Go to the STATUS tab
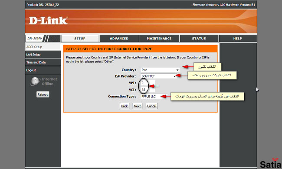The height and width of the screenshot is (169, 282). [199, 39]
